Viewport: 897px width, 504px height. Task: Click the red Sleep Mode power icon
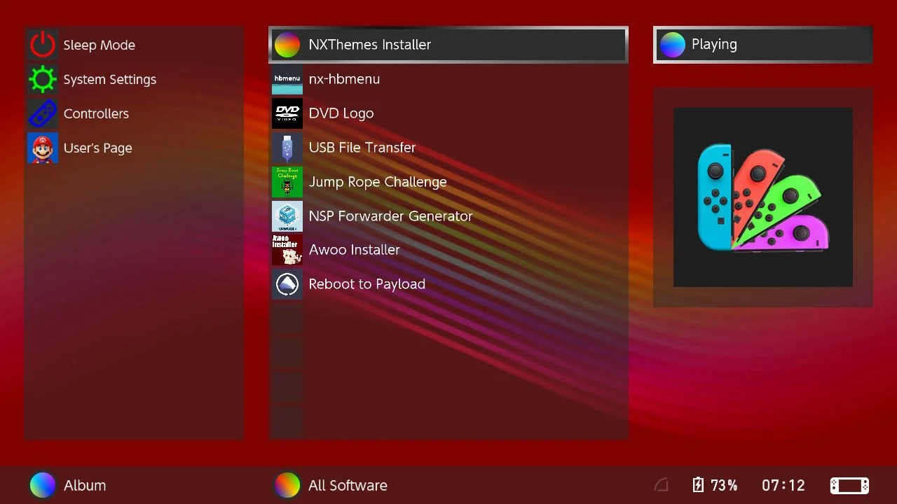[x=43, y=45]
